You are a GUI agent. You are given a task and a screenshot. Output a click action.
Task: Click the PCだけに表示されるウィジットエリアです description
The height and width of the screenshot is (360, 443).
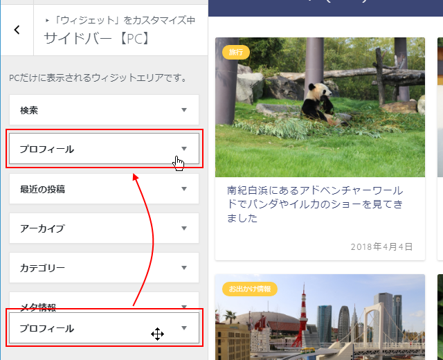(98, 78)
